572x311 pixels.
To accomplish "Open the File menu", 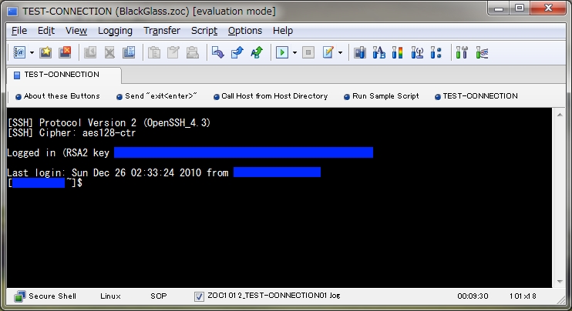I will (19, 31).
